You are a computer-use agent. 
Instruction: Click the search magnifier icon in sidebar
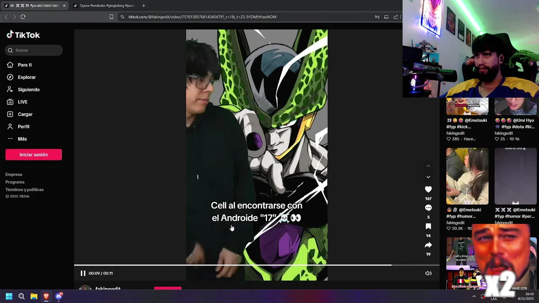coord(10,50)
